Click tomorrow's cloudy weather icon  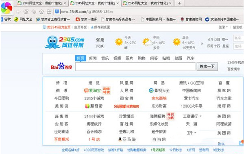click(148, 42)
